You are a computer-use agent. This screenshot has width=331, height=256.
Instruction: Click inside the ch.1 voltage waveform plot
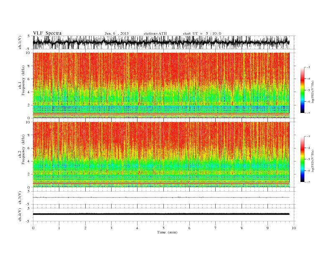164,42
